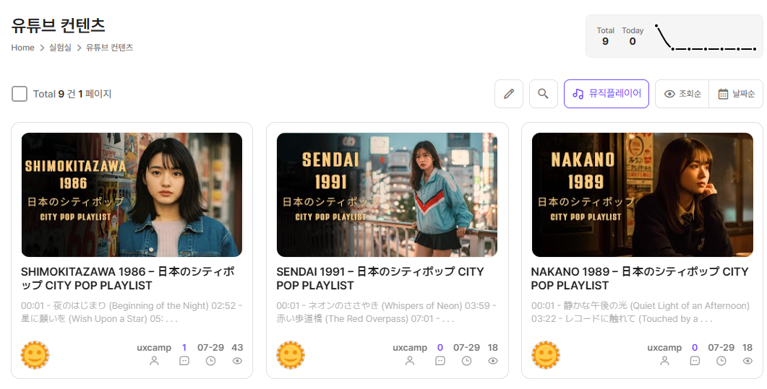Click the eye views icon on Nakano card
The width and height of the screenshot is (767, 389).
747,361
